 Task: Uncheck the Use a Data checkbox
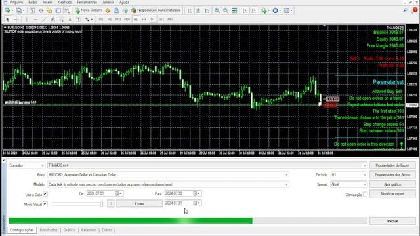click(45, 194)
